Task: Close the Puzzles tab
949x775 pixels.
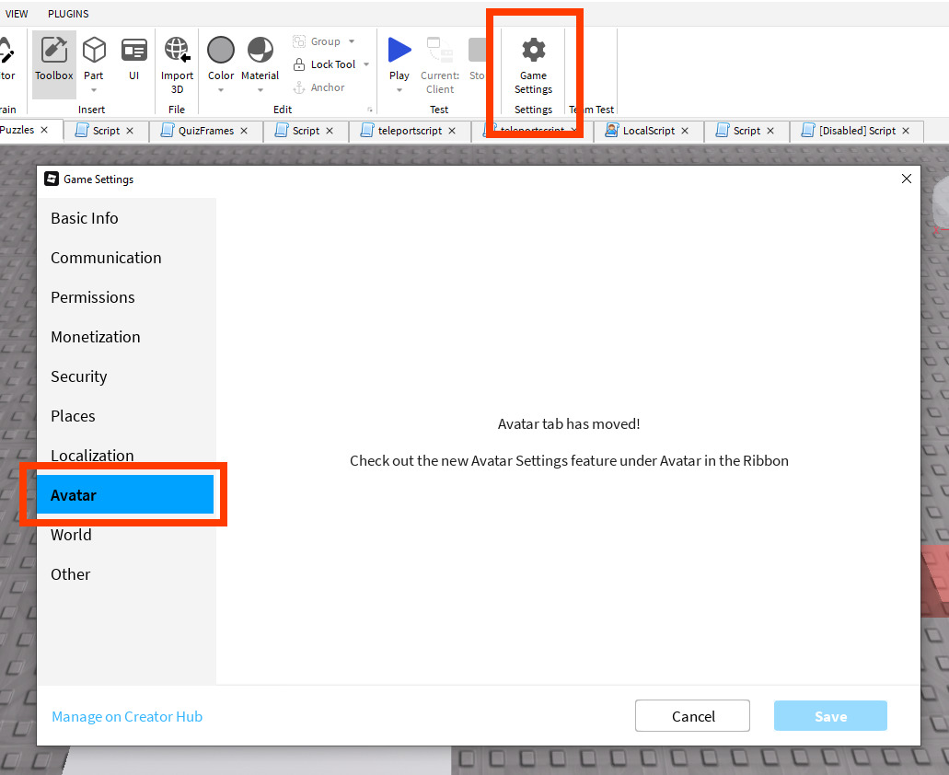Action: click(44, 130)
